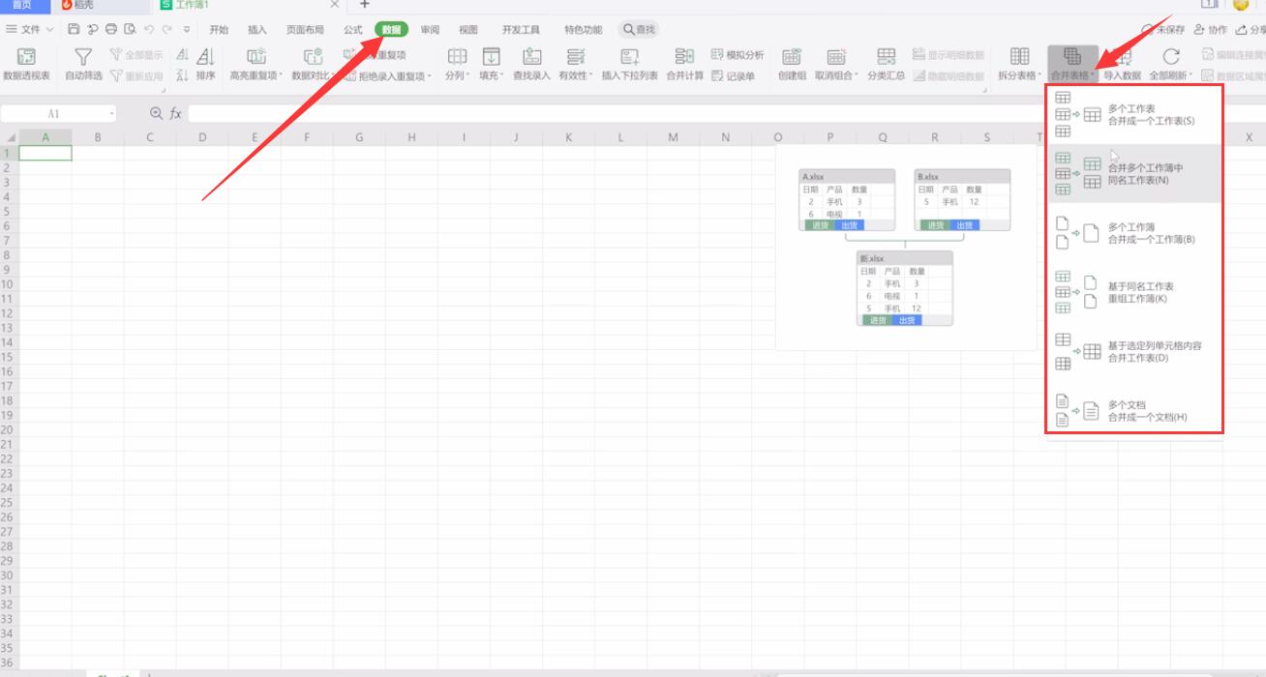
Task: Open 数据对比 data compare tool
Action: 313,64
